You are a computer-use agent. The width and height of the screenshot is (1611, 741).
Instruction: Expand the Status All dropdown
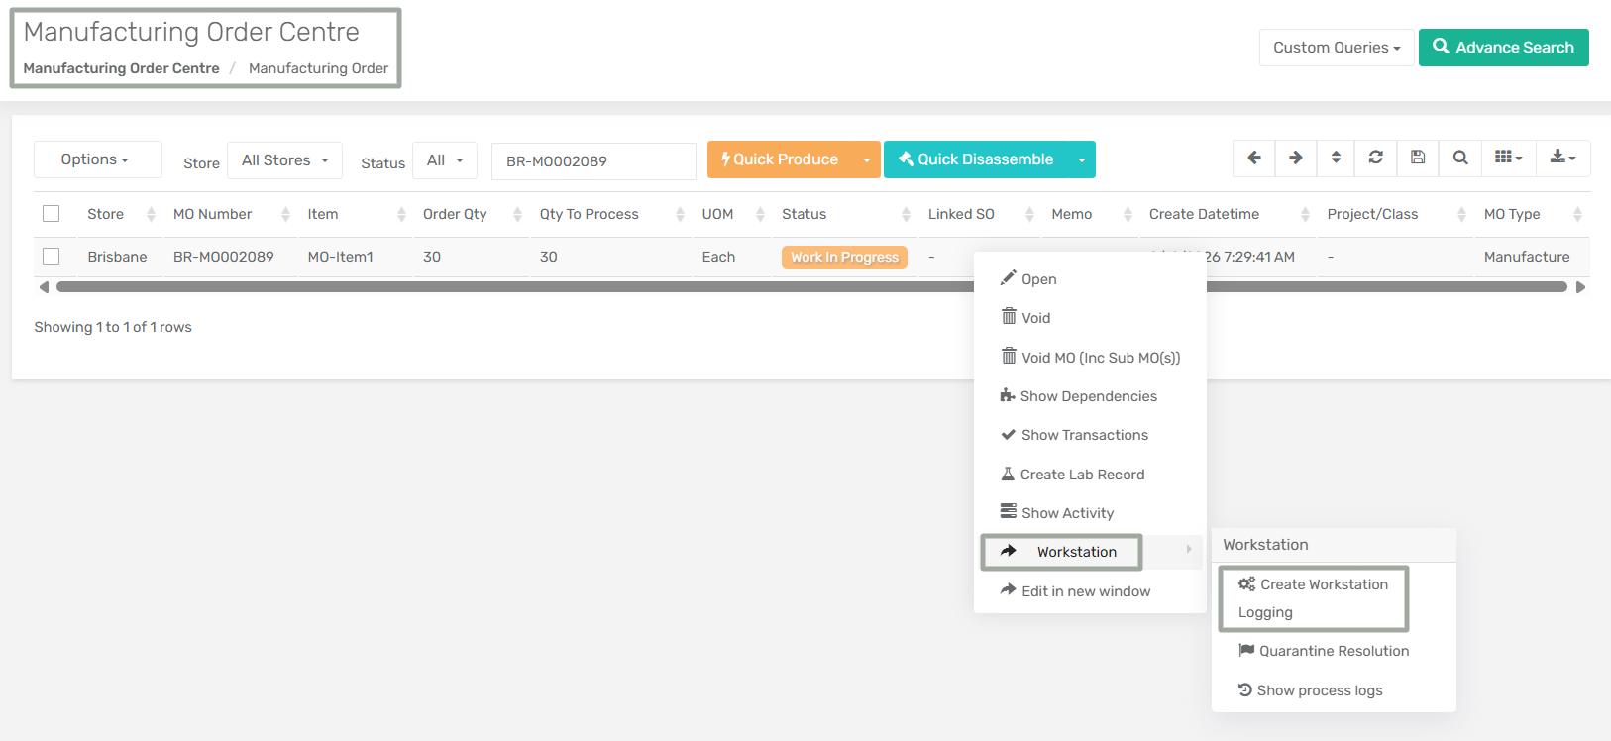pyautogui.click(x=444, y=160)
